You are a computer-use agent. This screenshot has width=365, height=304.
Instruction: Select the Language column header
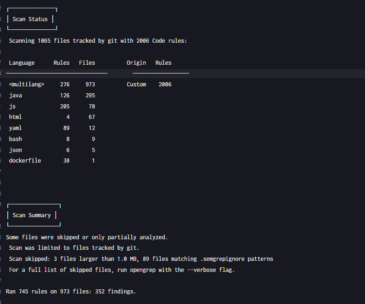click(x=22, y=63)
